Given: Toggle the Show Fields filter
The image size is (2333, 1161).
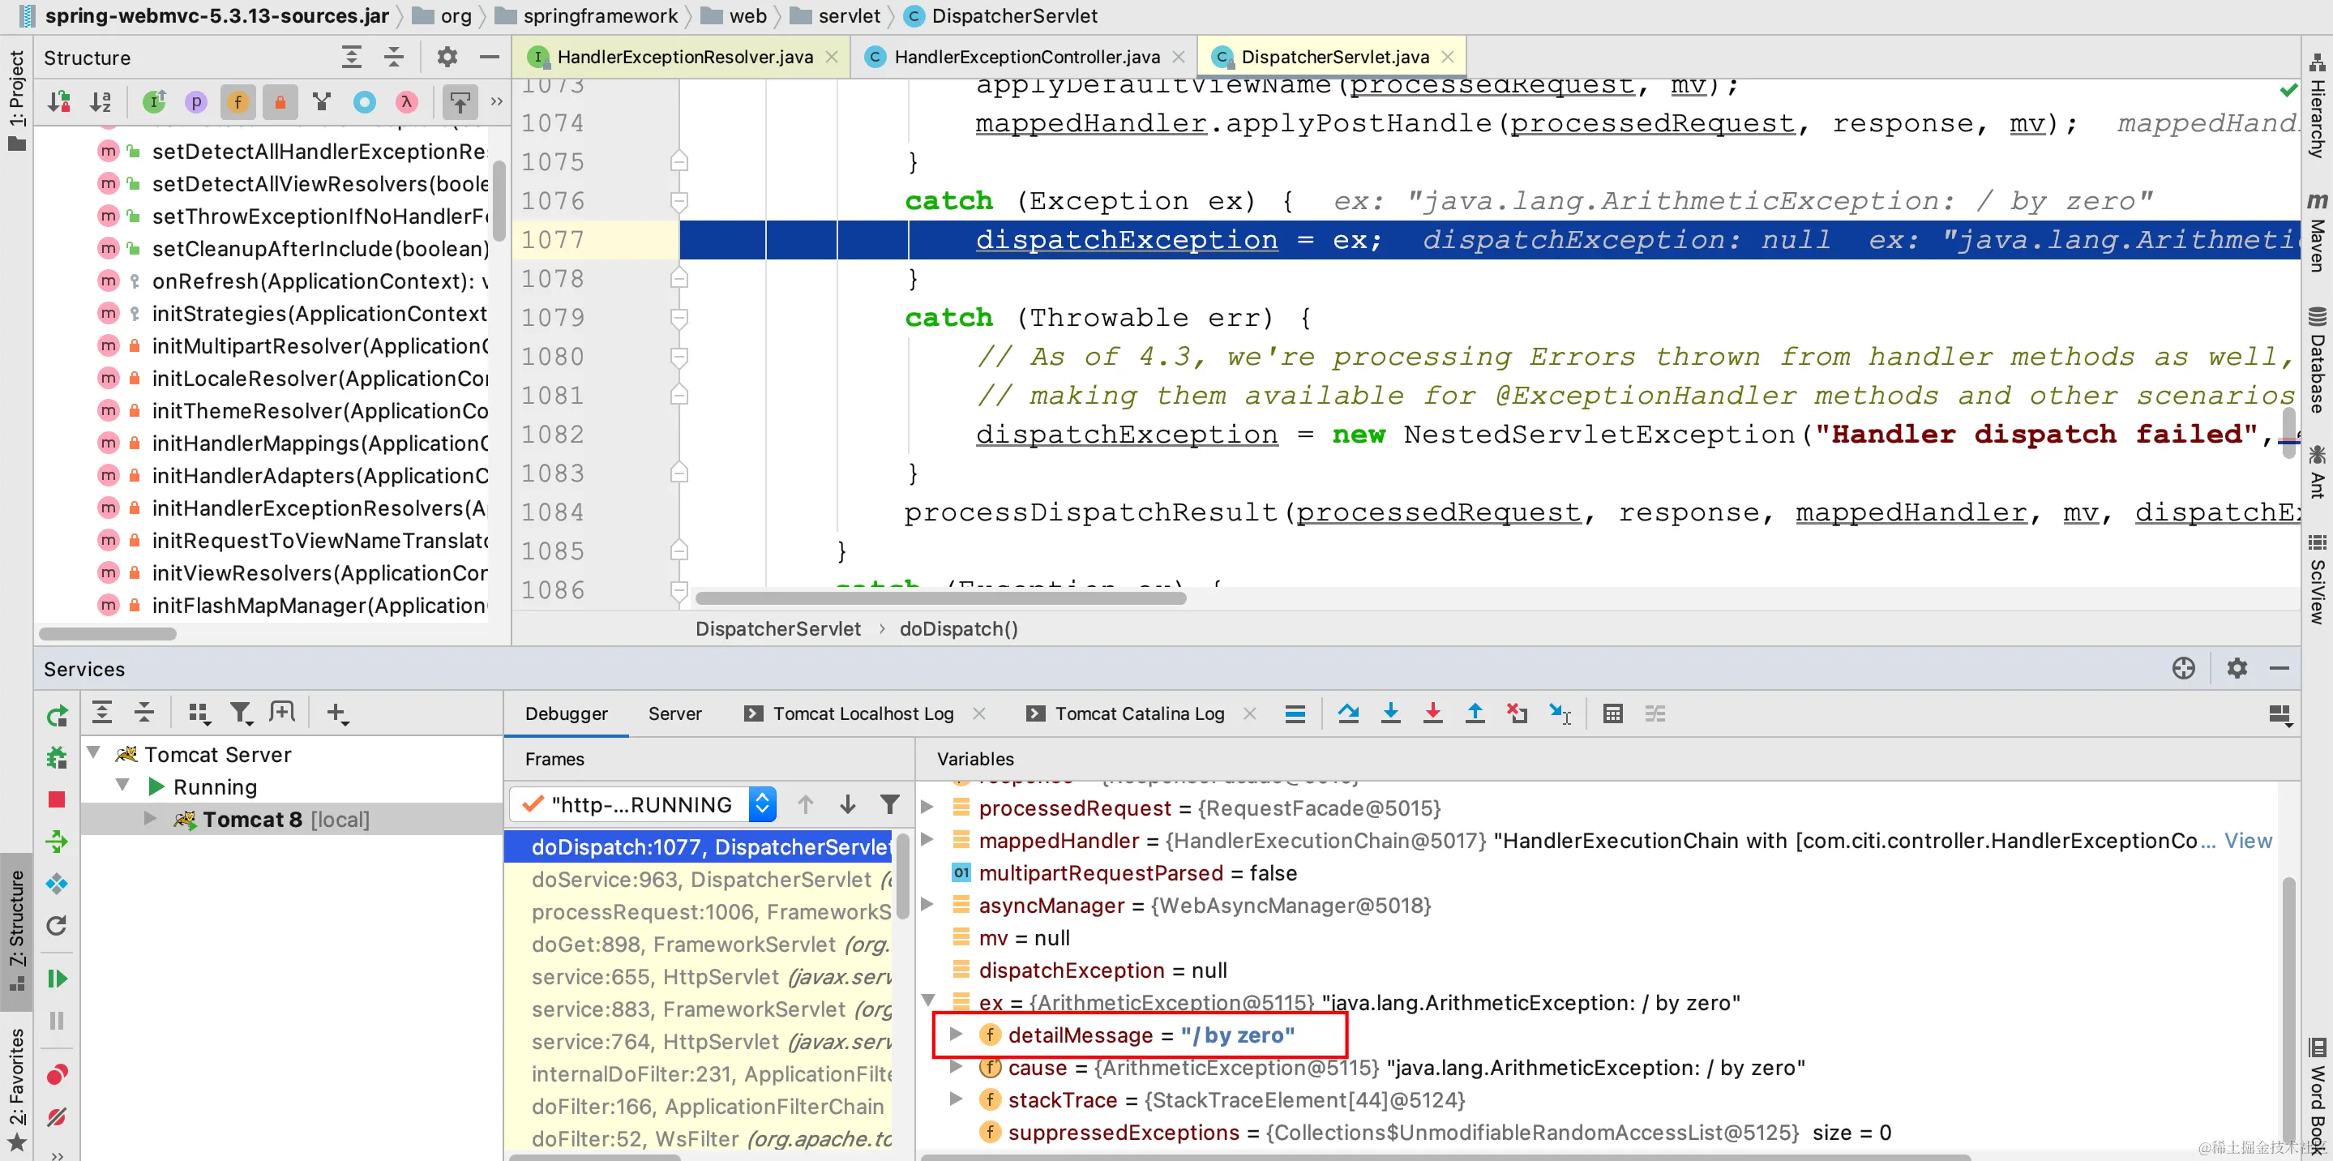Looking at the screenshot, I should [238, 102].
